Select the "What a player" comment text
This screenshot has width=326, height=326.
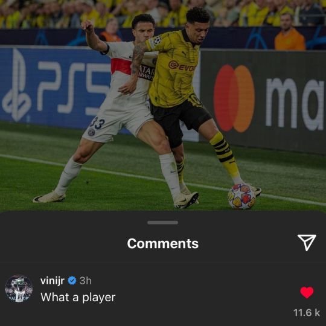pyautogui.click(x=78, y=297)
